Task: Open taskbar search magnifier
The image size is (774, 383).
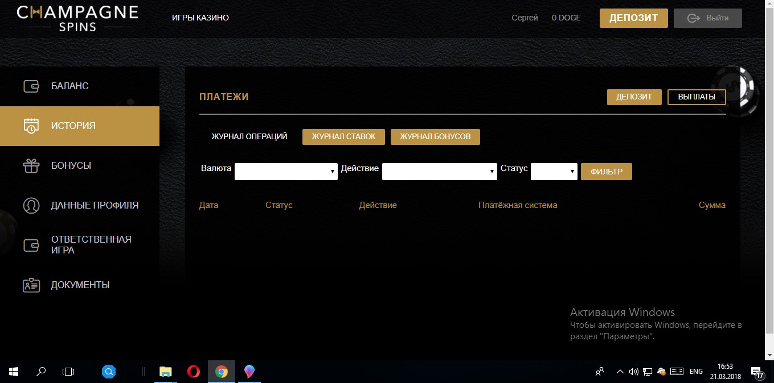Action: [41, 372]
